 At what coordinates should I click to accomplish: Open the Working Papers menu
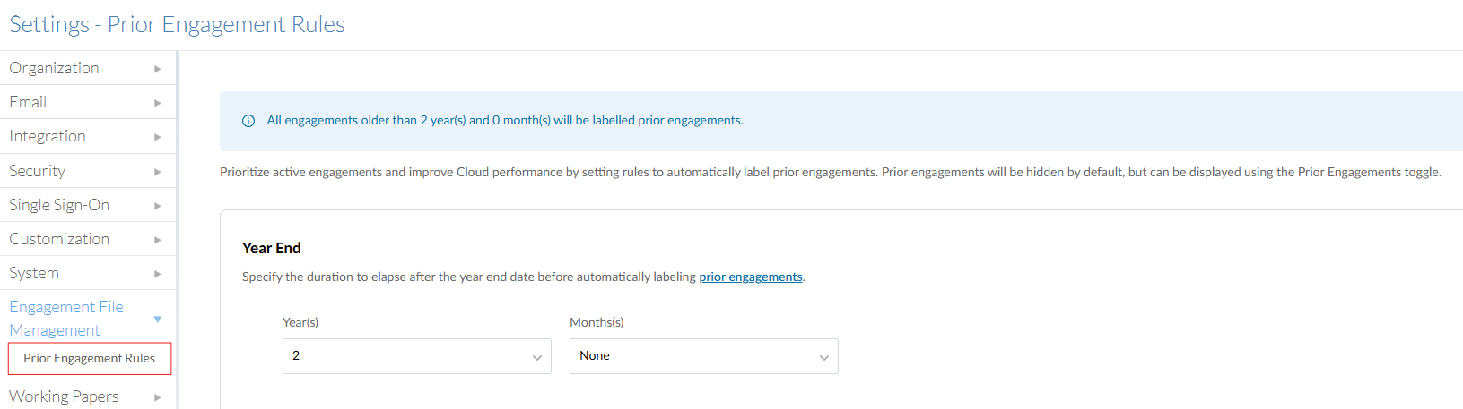click(x=64, y=396)
